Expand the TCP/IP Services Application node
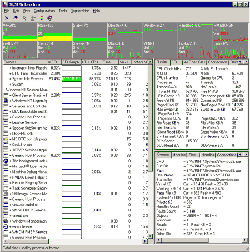Image resolution: width=250 pixels, height=252 pixels. 11,150
